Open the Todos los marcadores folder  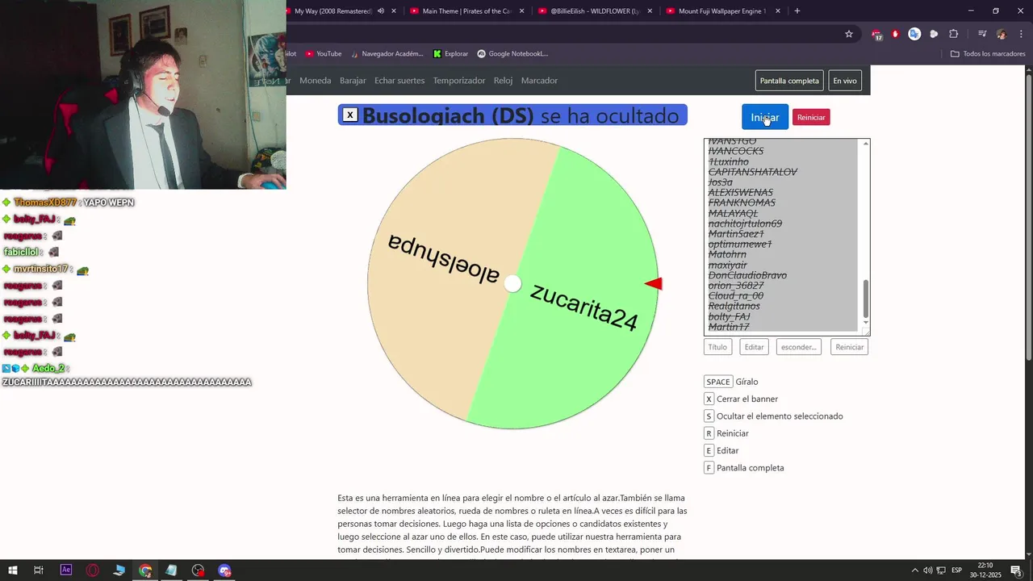(988, 54)
